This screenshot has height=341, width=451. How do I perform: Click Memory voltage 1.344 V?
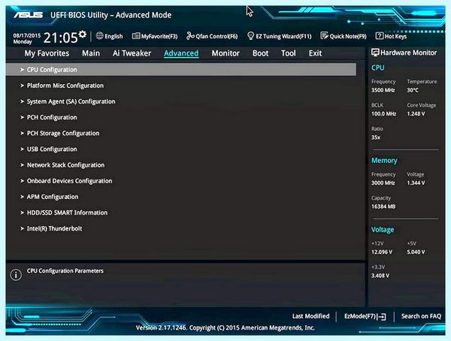416,183
